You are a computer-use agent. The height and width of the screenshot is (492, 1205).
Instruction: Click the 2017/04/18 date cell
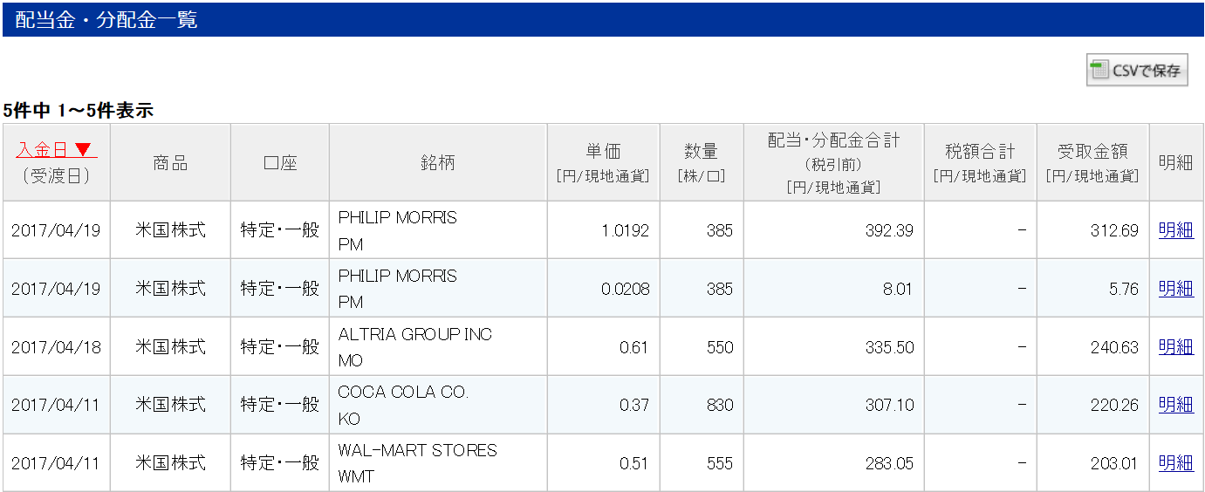[x=56, y=347]
